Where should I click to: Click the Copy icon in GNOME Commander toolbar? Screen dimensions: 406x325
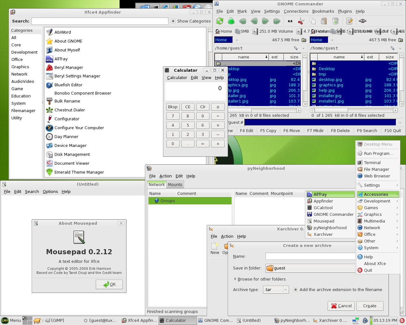pos(312,21)
